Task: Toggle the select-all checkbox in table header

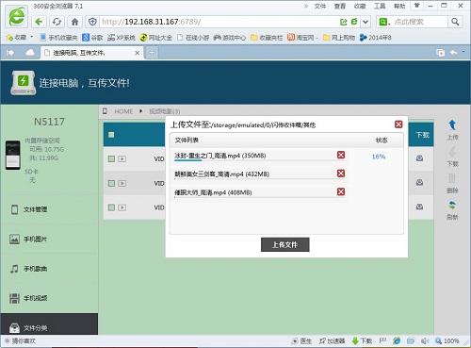Action: pos(111,135)
